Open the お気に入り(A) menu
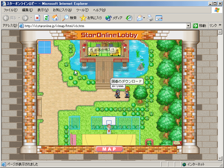The image size is (224, 168). coord(62,10)
